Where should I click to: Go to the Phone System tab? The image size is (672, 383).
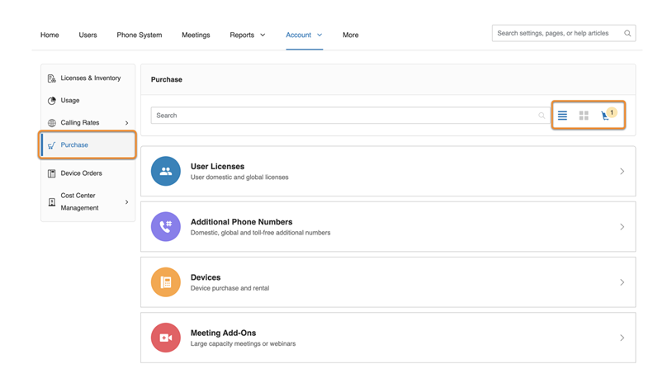click(x=140, y=35)
